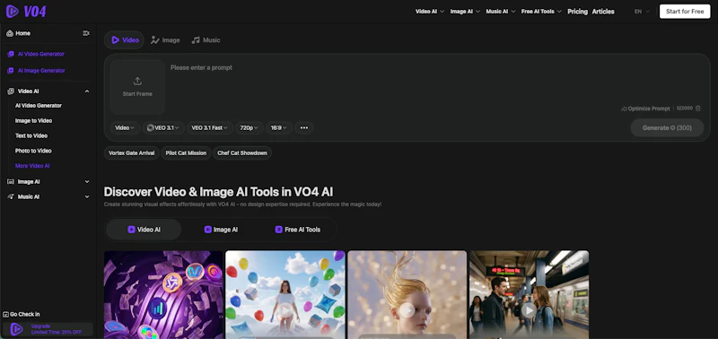
Task: Select Free AI Tools category tab
Action: (298, 230)
